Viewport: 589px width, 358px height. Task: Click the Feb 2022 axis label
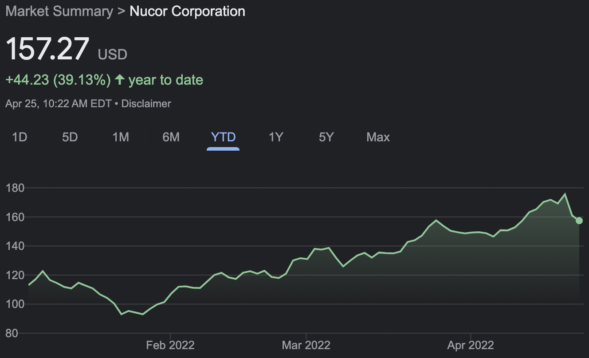[x=170, y=345]
